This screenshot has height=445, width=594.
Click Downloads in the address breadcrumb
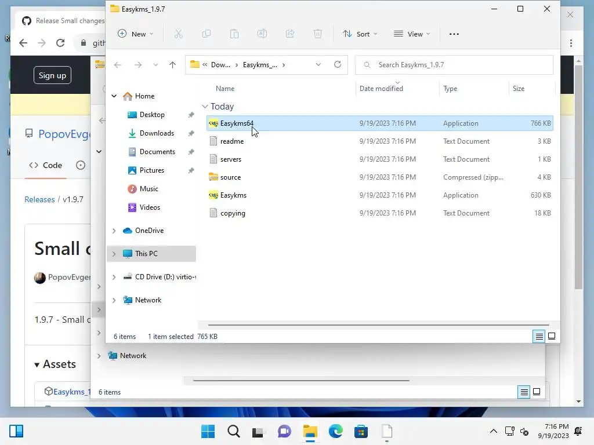tap(220, 65)
